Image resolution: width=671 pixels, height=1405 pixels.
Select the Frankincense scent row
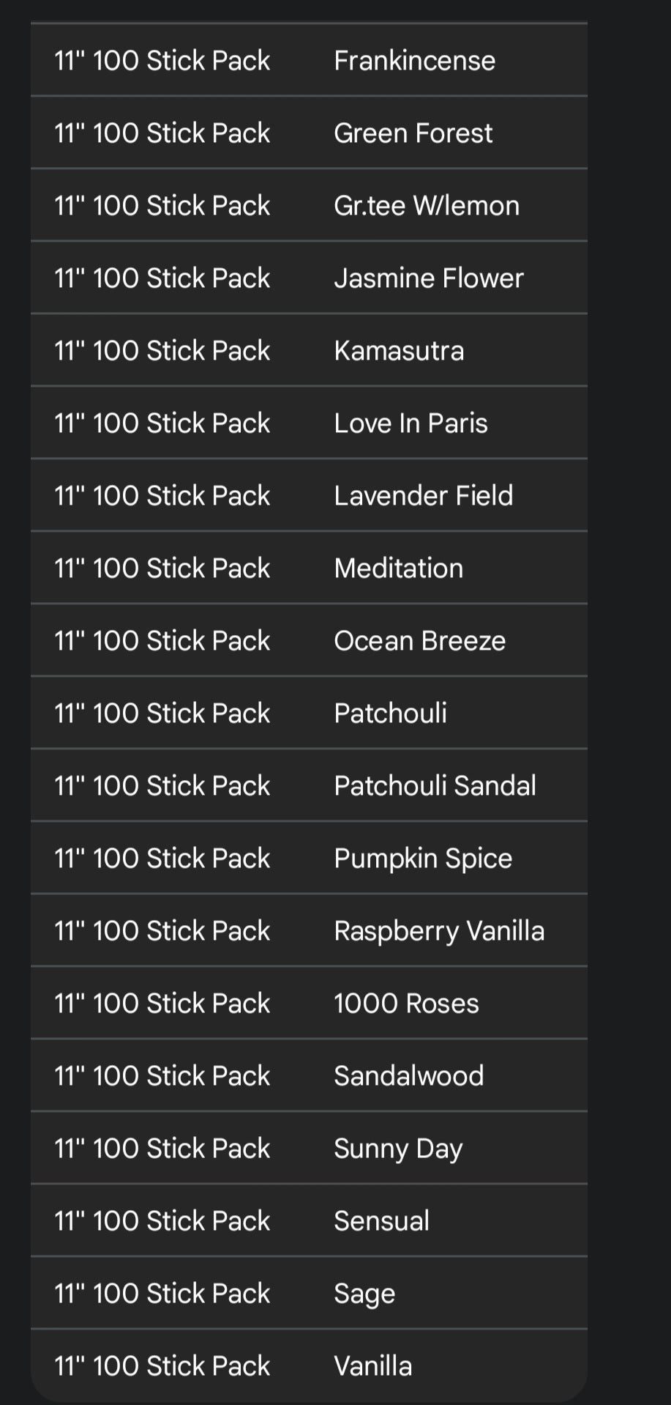[414, 61]
